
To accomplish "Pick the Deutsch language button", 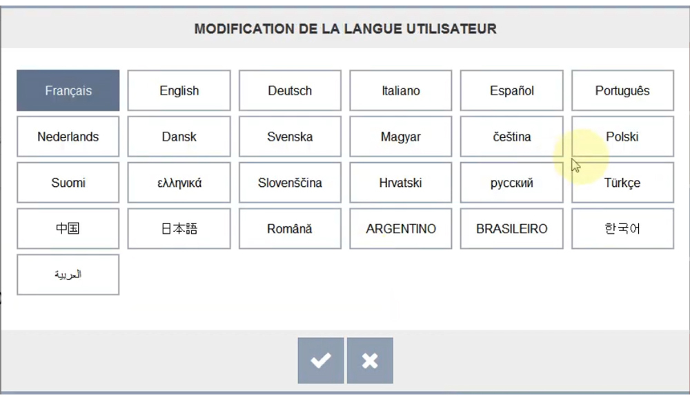I will pyautogui.click(x=290, y=90).
